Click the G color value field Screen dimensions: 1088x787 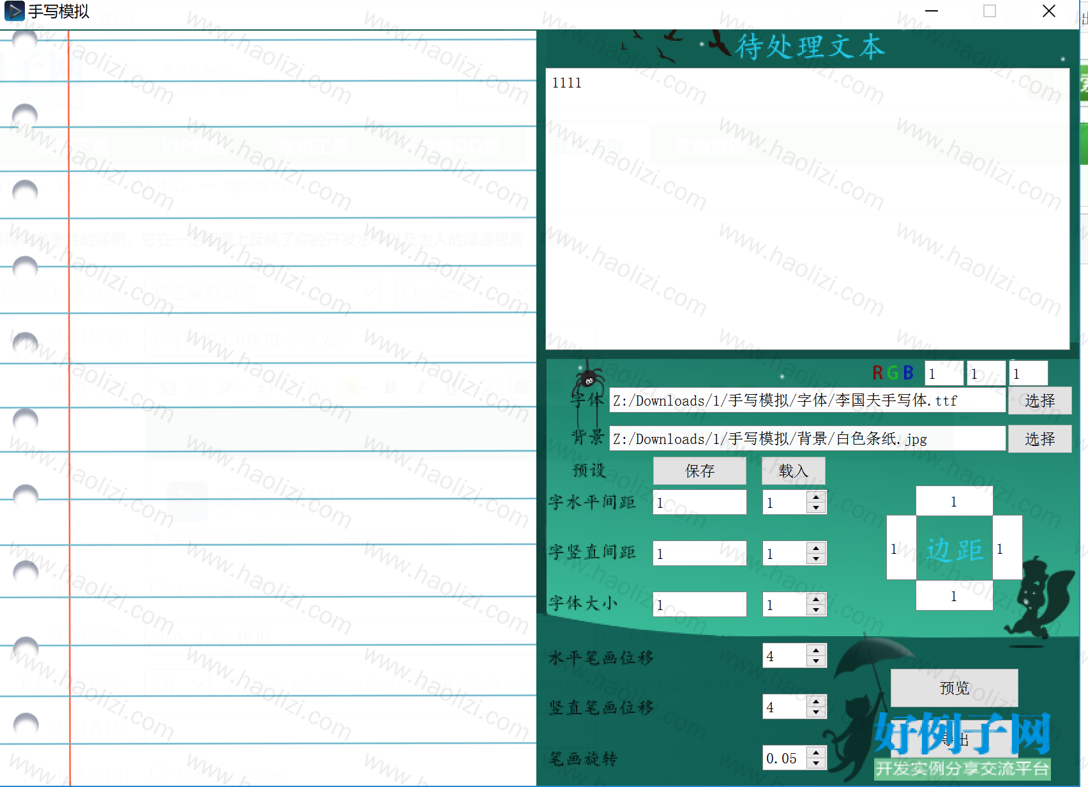click(x=986, y=374)
